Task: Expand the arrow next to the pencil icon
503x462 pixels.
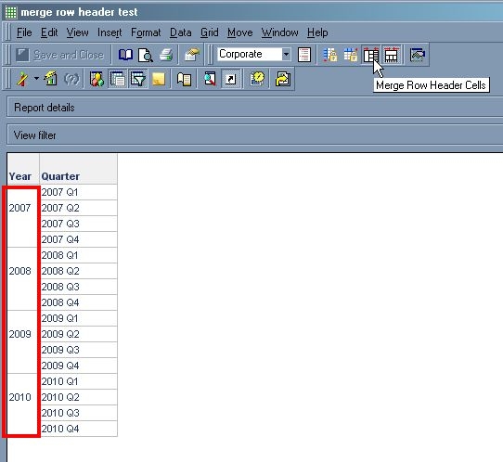Action: [x=36, y=79]
